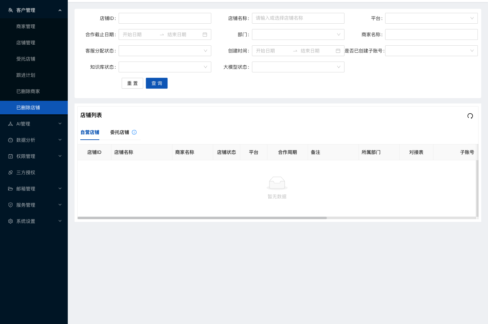488x324 pixels.
Task: Switch to the 自营店铺 tab
Action: [x=90, y=132]
